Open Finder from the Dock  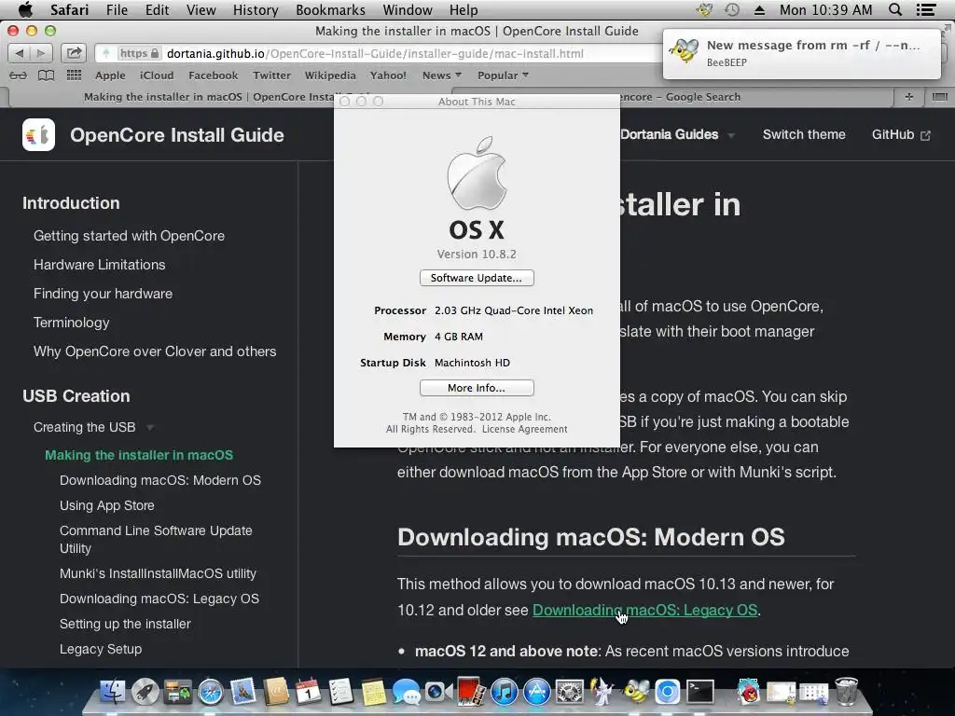click(112, 692)
